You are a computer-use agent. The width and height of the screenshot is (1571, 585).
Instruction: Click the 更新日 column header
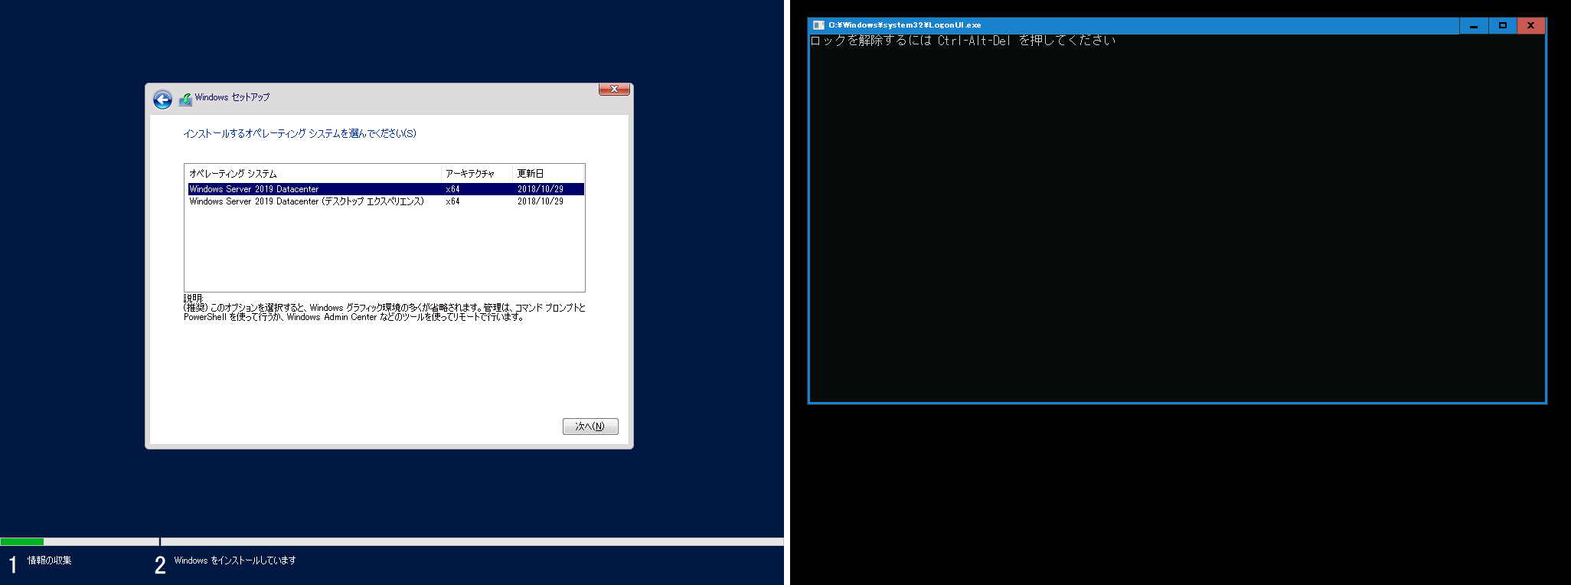[x=548, y=174]
